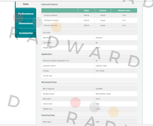Click the Expansion device value Capillary/Valve
The width and height of the screenshot is (153, 126).
pyautogui.click(x=101, y=66)
